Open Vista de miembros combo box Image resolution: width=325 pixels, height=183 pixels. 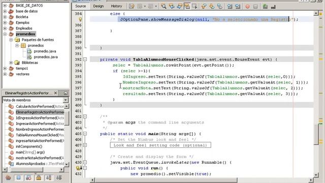click(35, 100)
